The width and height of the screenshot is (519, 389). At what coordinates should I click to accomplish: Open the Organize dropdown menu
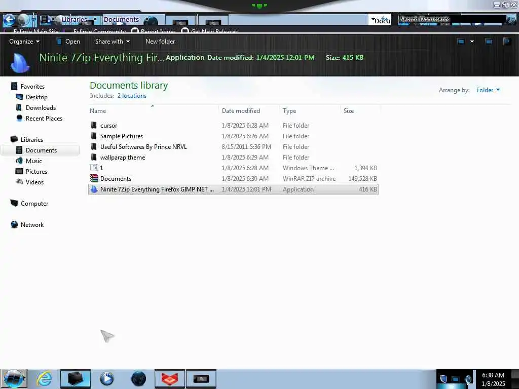click(24, 42)
